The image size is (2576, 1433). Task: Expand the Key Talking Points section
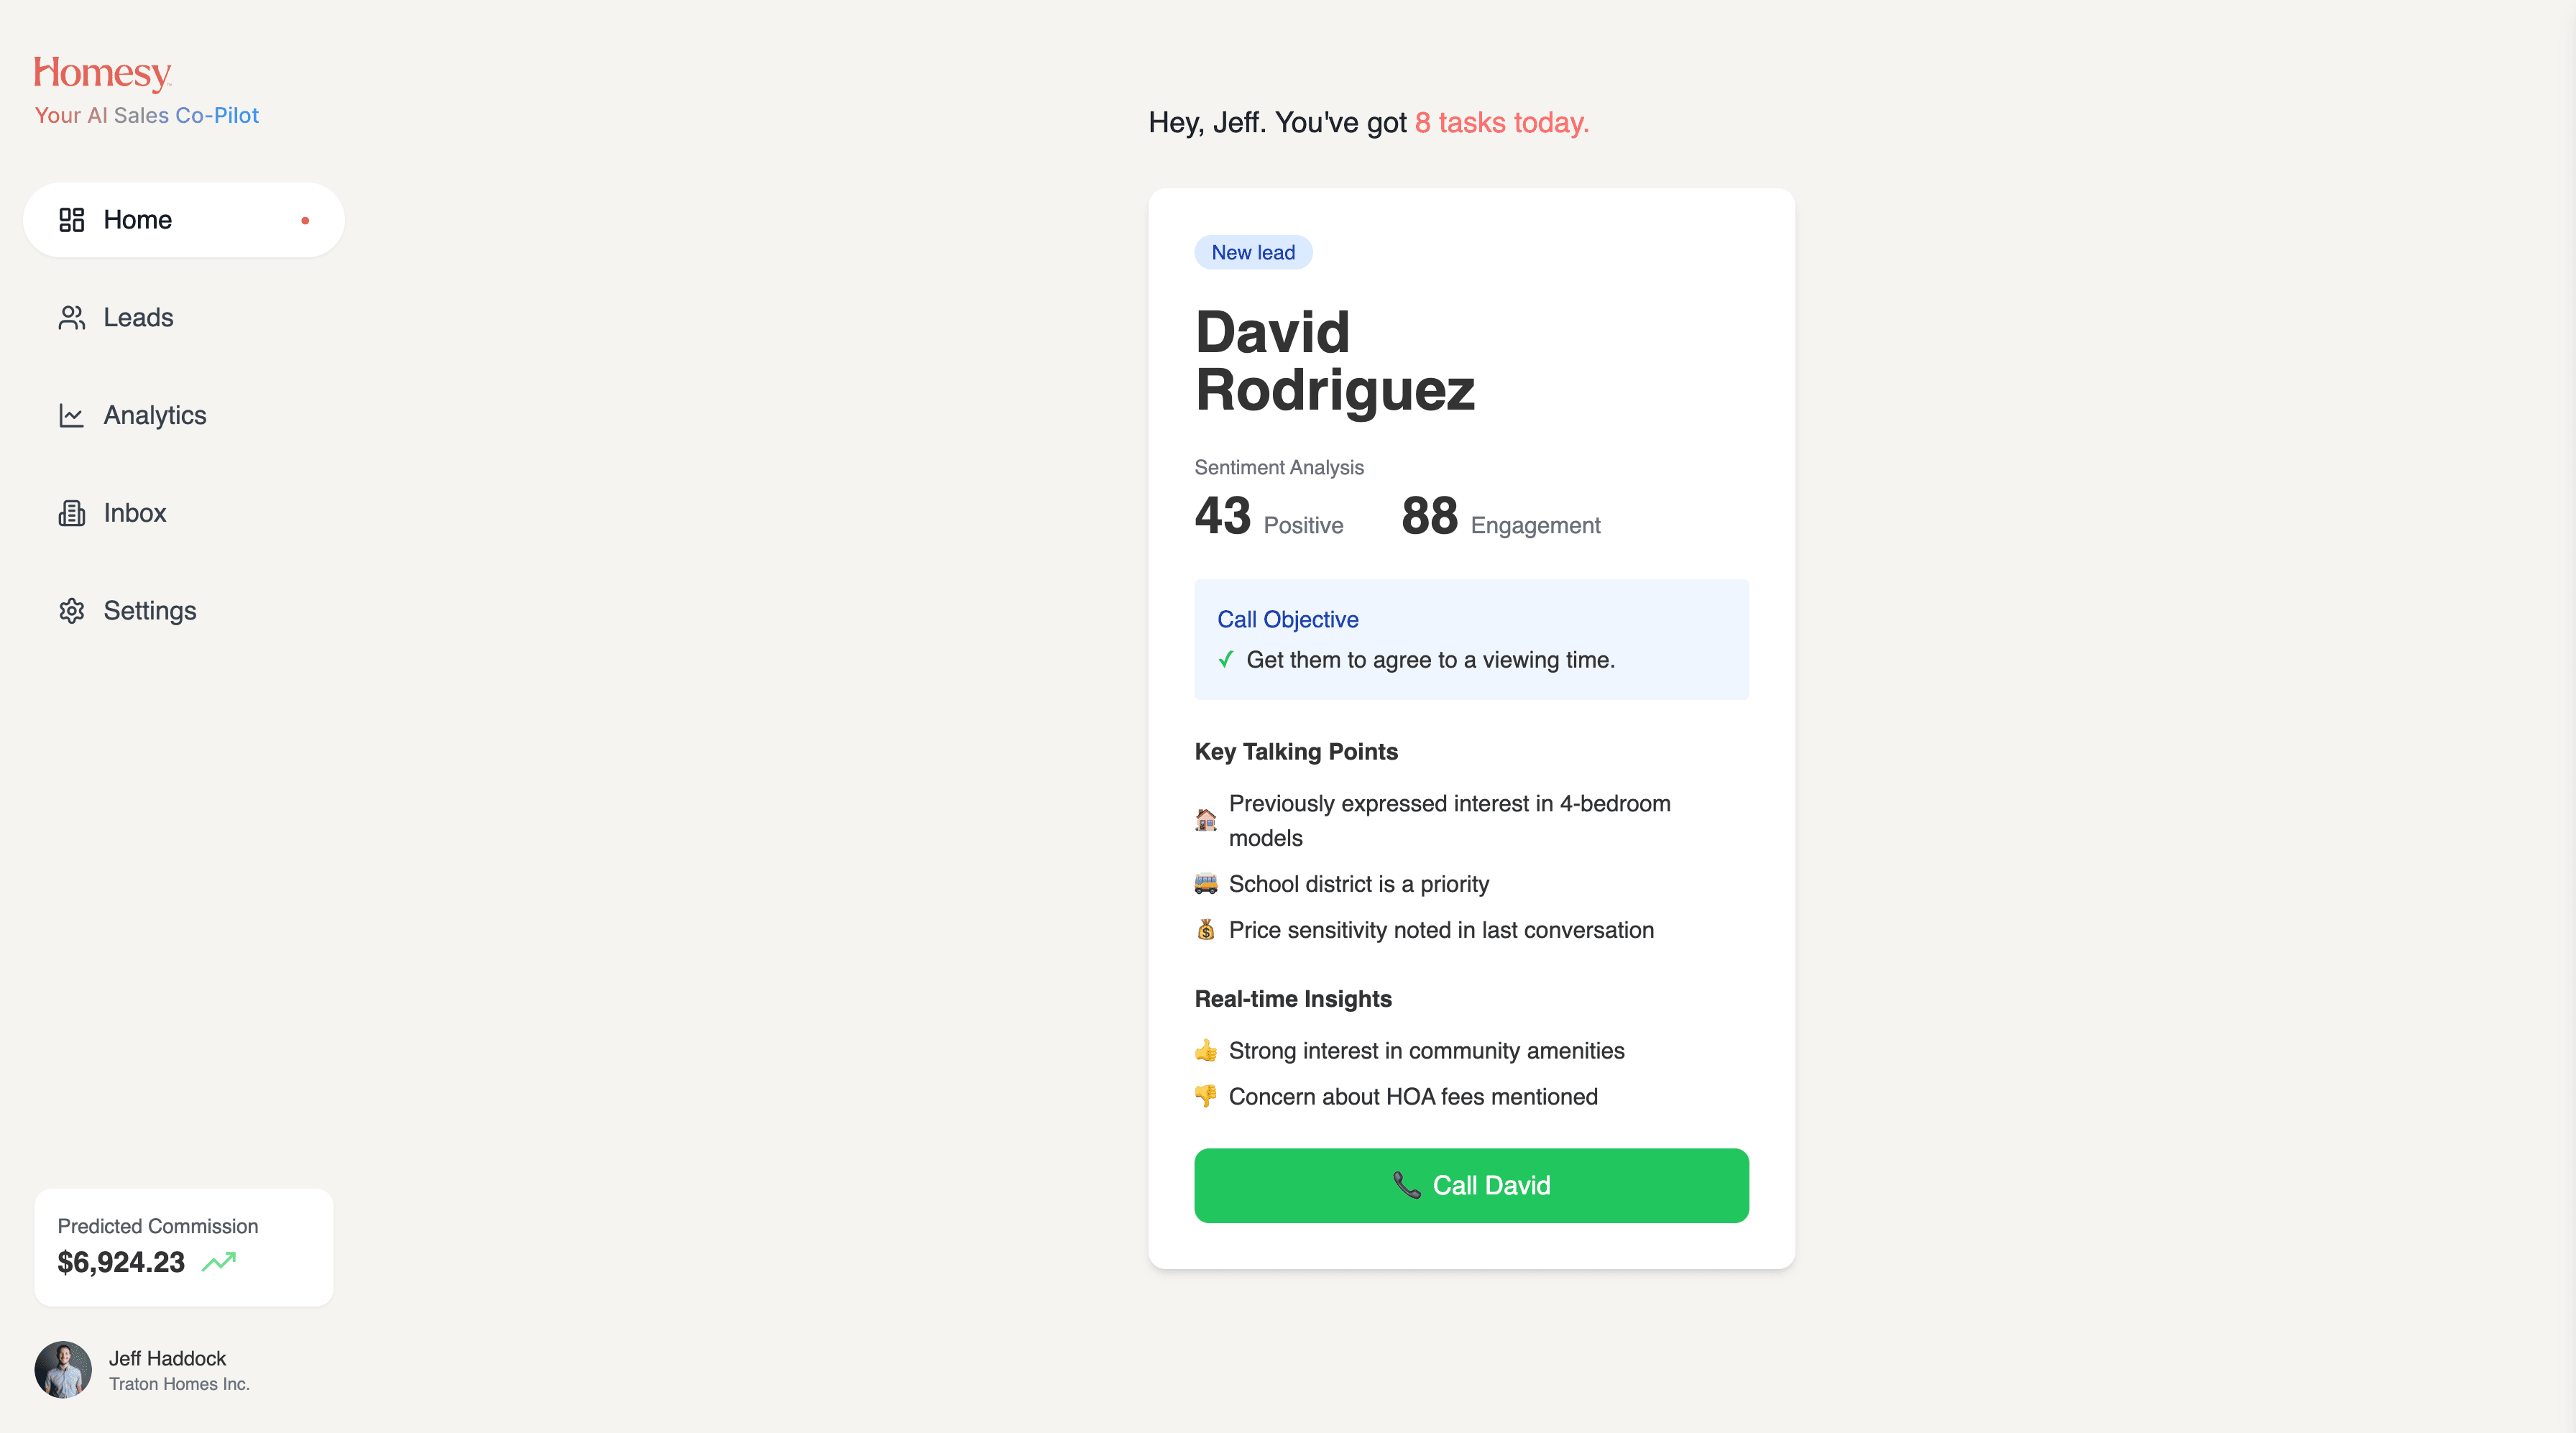point(1297,752)
